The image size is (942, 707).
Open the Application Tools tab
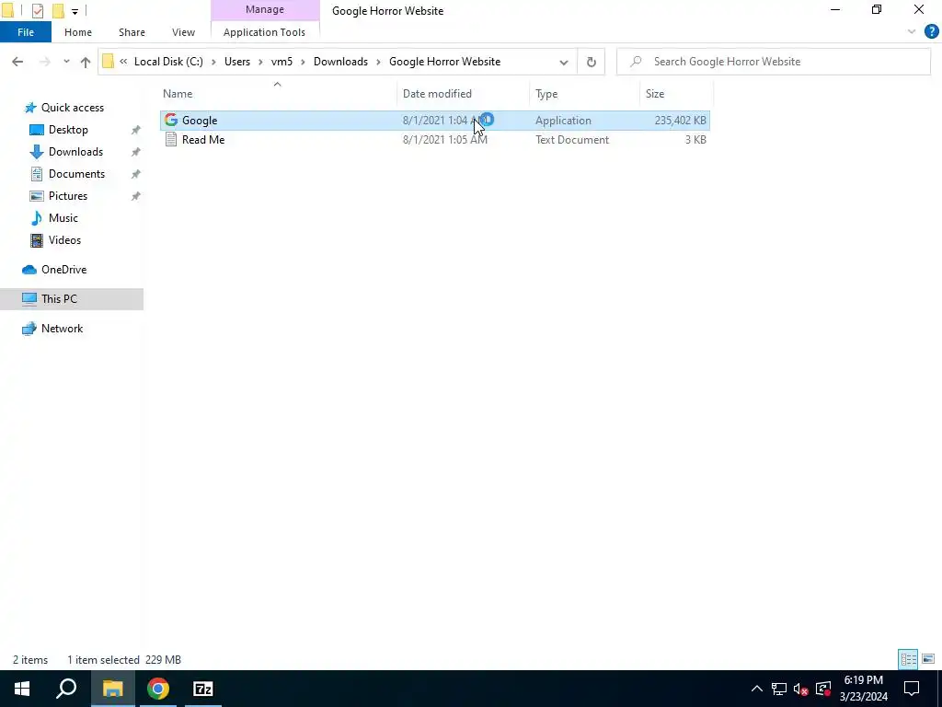(264, 32)
